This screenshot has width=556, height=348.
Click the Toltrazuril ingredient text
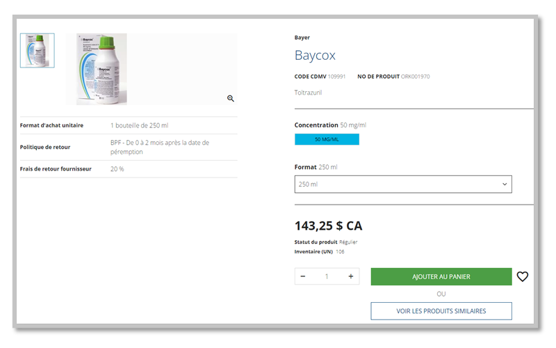pos(309,92)
